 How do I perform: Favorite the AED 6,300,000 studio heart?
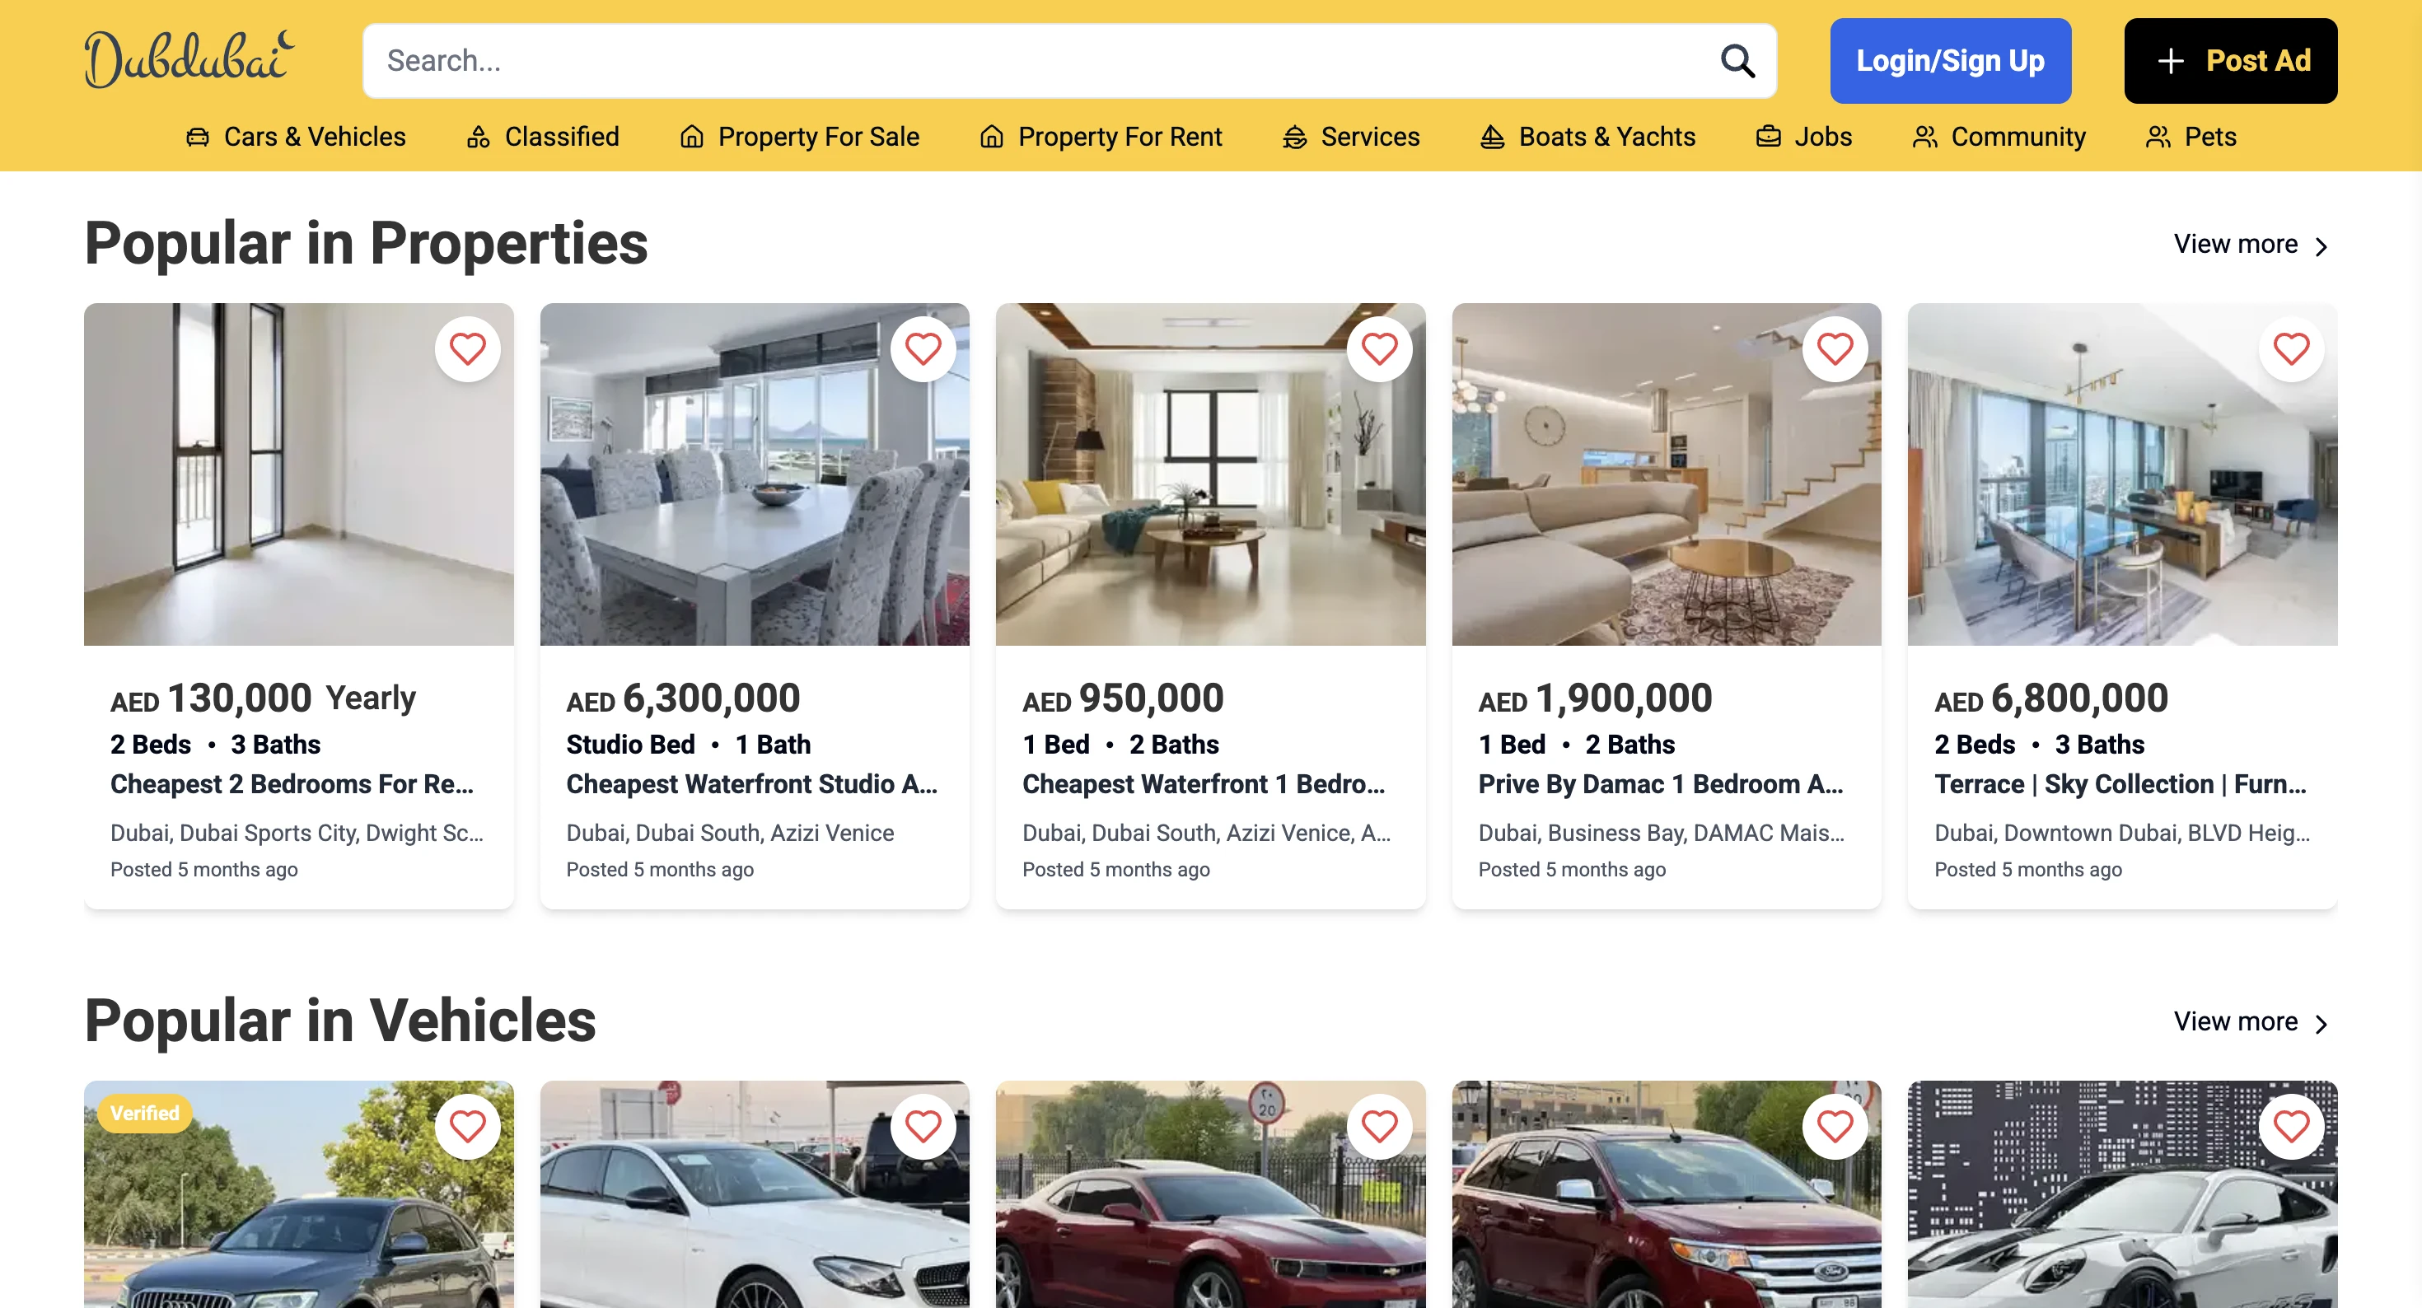pyautogui.click(x=923, y=349)
